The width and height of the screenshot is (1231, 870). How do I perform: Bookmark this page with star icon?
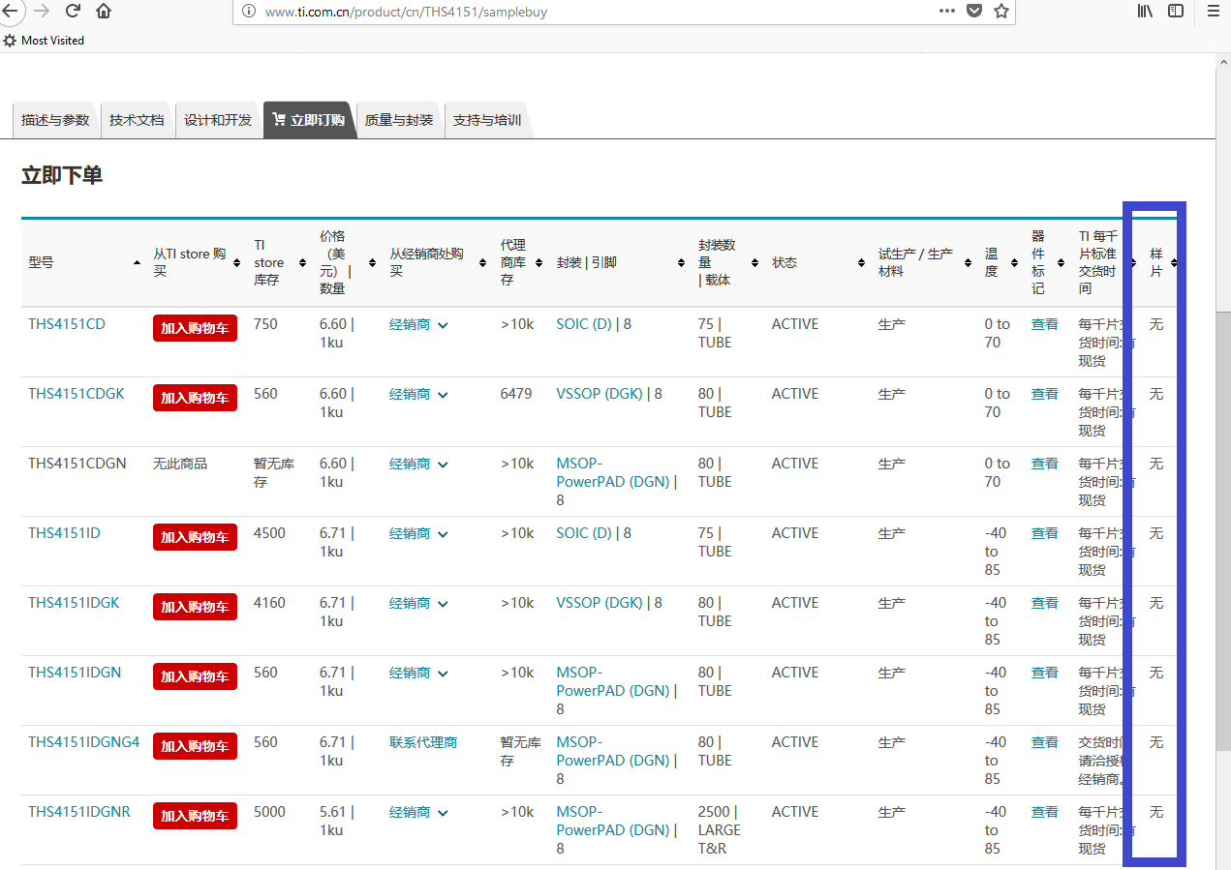1001,11
